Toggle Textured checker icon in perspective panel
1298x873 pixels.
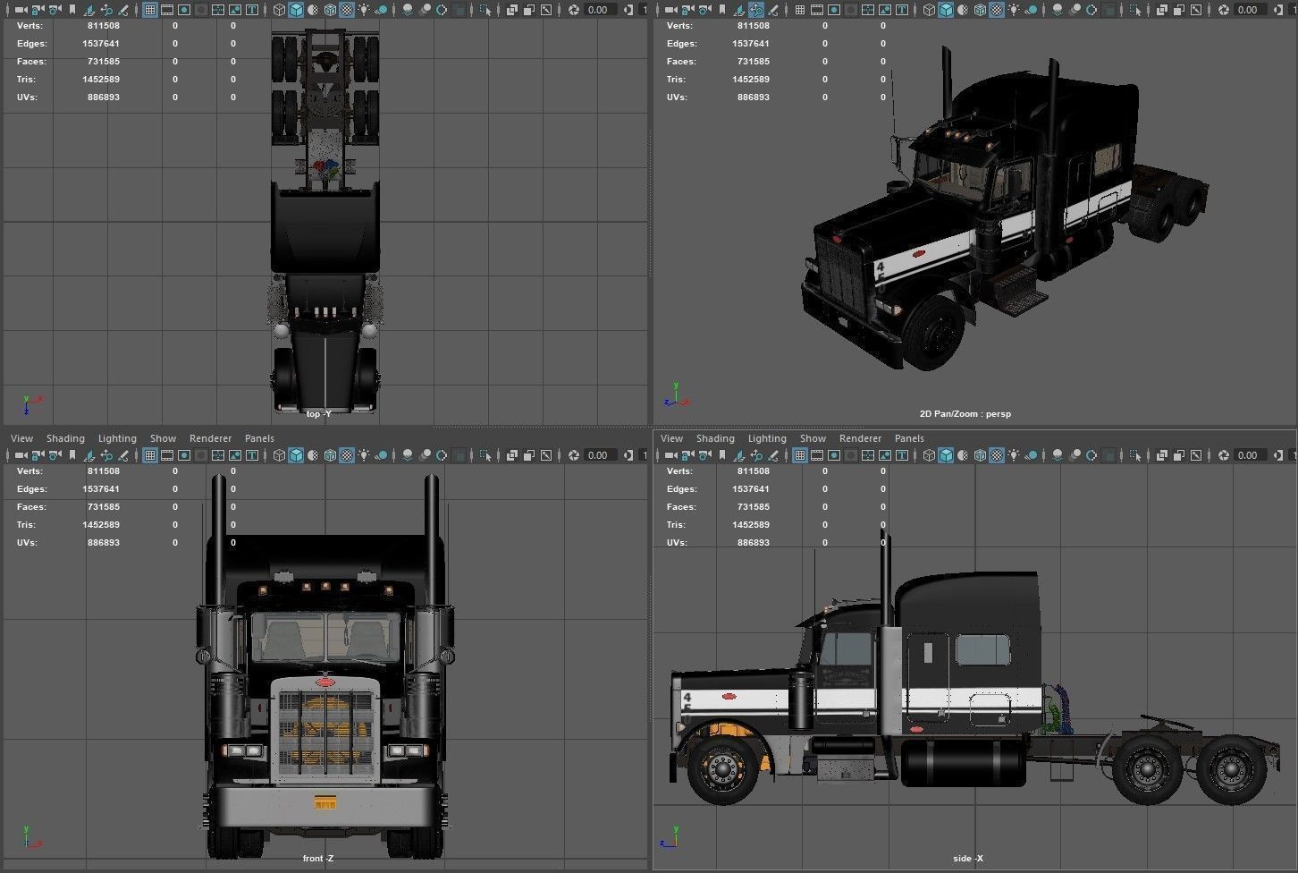pos(997,10)
